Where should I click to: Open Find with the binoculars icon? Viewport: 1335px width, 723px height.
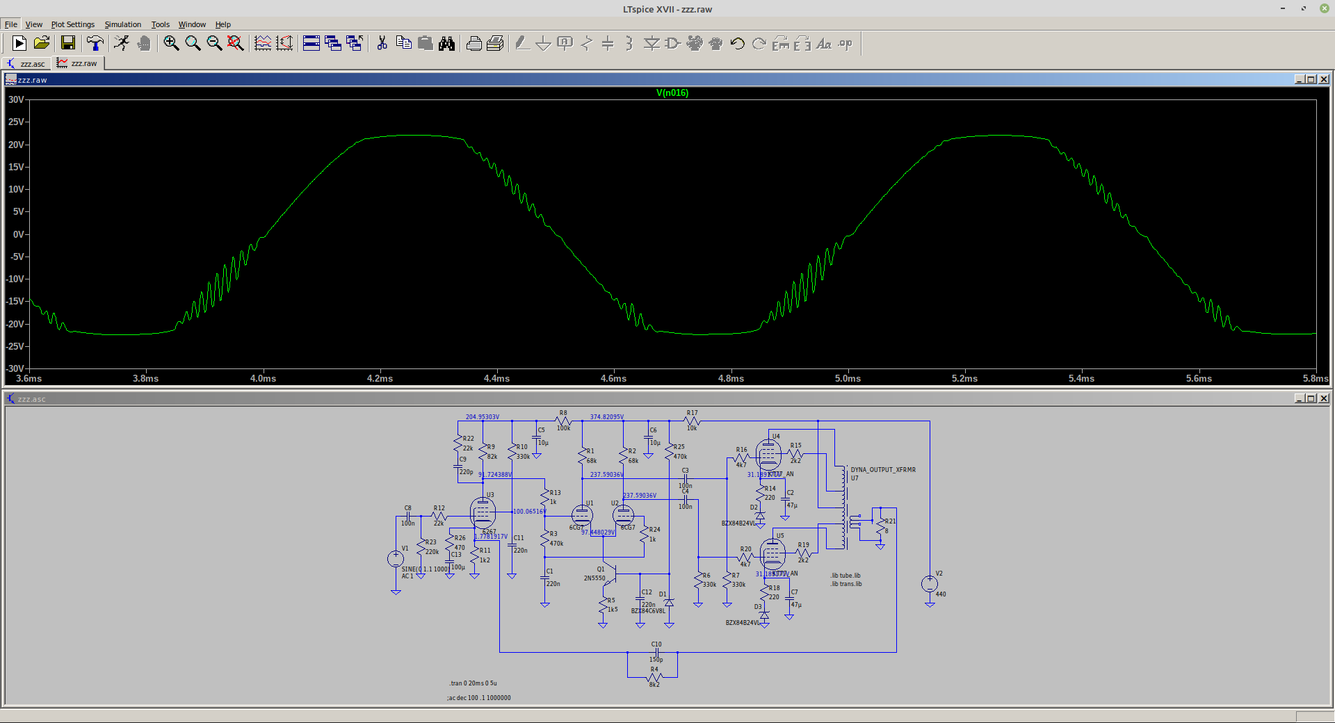tap(446, 43)
